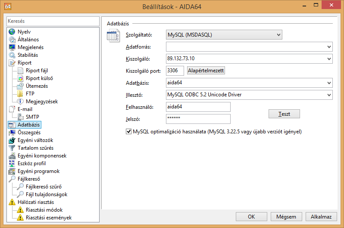Click the Ütemezés clock icon
The height and width of the screenshot is (228, 344).
click(x=20, y=86)
